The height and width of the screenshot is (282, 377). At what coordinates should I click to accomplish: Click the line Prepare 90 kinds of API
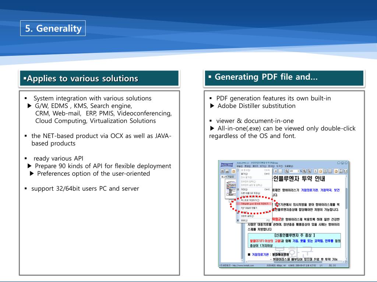pos(103,166)
